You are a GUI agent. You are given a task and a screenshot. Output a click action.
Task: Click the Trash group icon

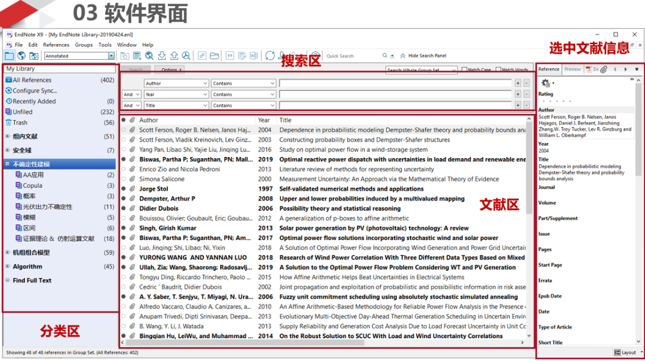tap(8, 122)
